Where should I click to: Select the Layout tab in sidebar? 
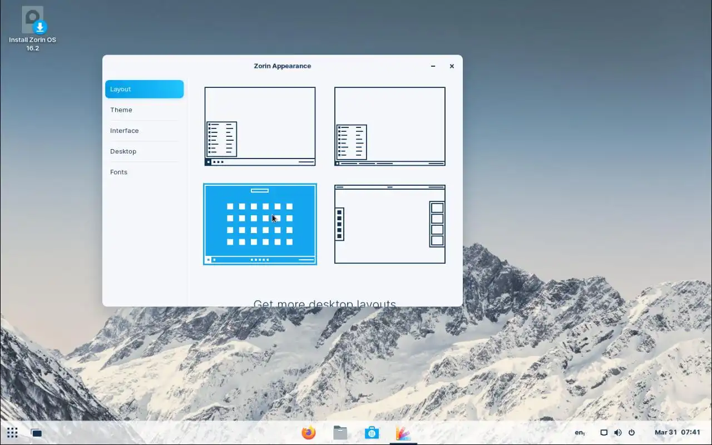(144, 89)
